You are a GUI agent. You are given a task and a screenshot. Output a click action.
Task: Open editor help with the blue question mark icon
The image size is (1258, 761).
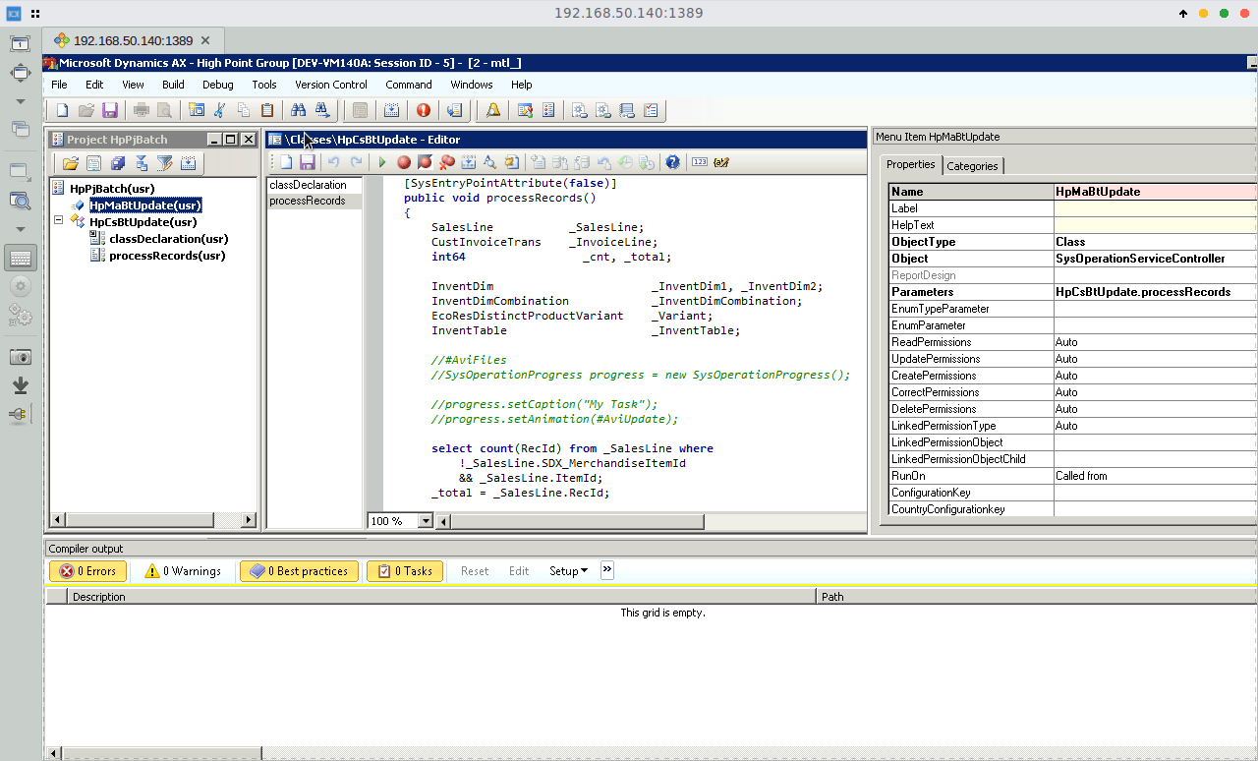(672, 162)
